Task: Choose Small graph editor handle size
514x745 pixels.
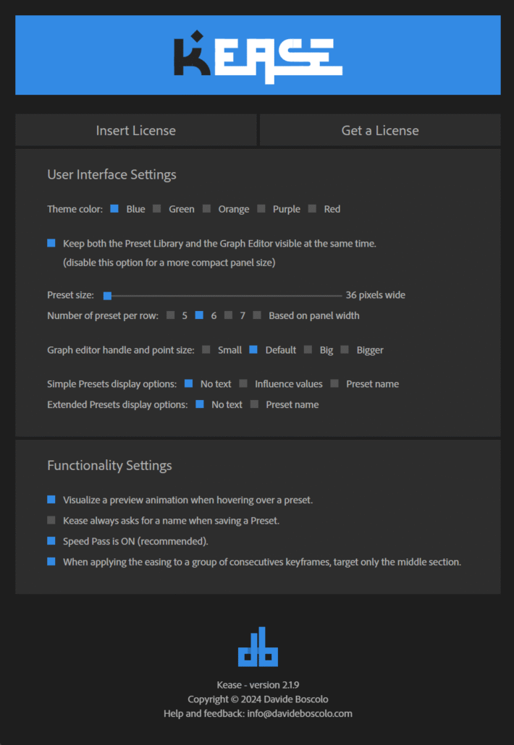Action: point(207,350)
